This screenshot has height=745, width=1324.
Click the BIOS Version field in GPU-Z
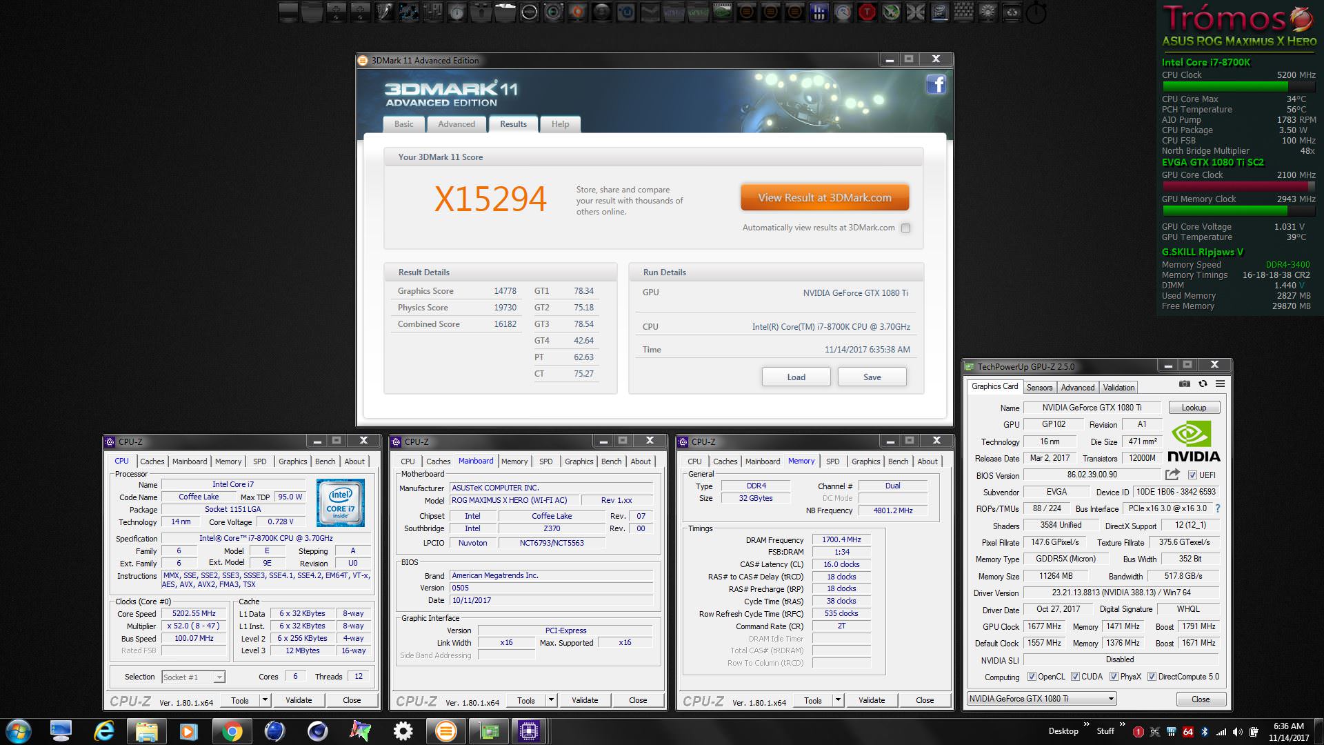pyautogui.click(x=1092, y=475)
